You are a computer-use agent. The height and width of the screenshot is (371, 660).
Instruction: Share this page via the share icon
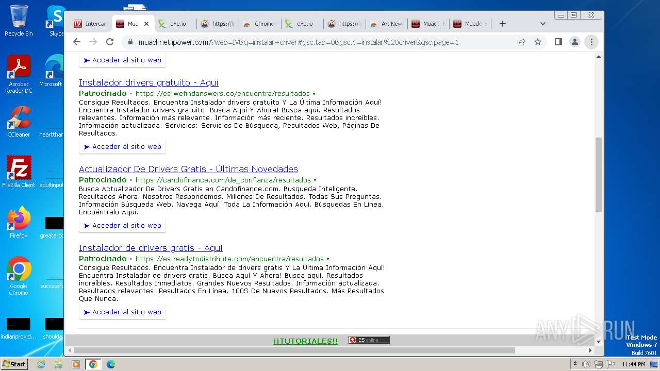(521, 42)
